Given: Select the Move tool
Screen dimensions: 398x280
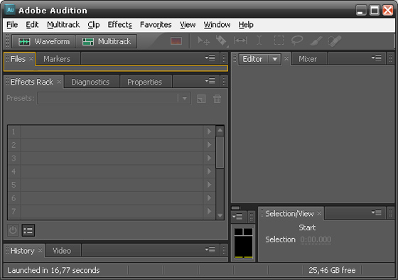Looking at the screenshot, I should pos(203,41).
